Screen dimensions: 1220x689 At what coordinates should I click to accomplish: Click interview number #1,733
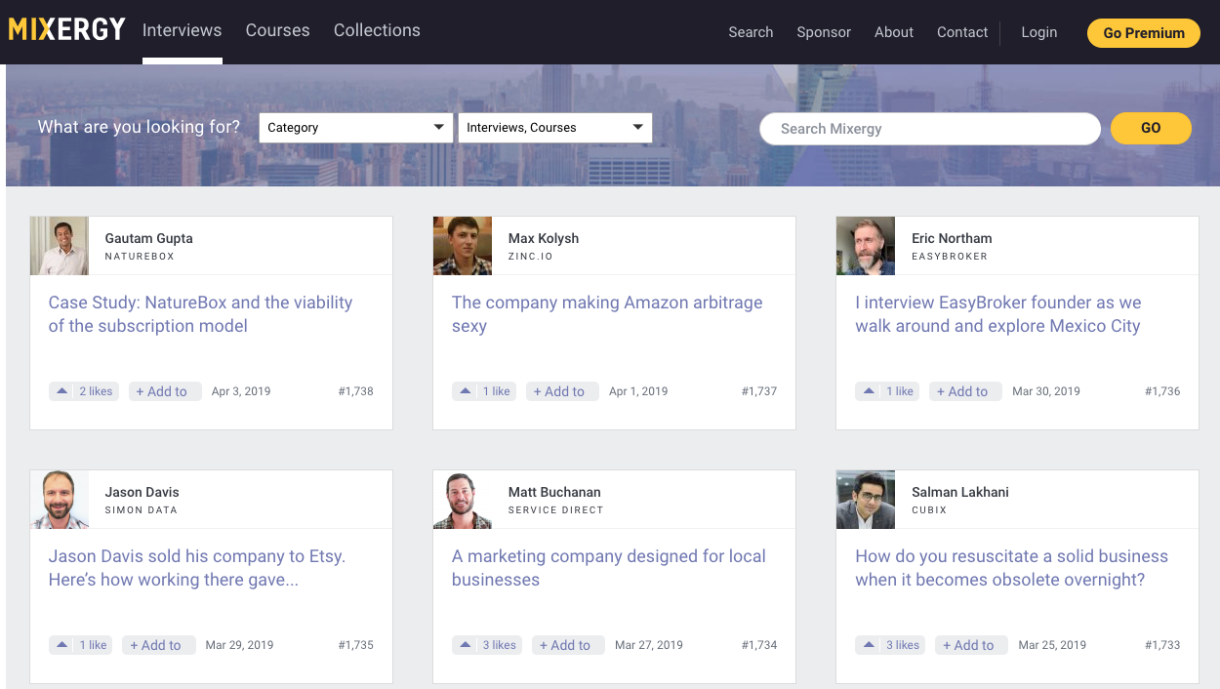coord(1162,645)
